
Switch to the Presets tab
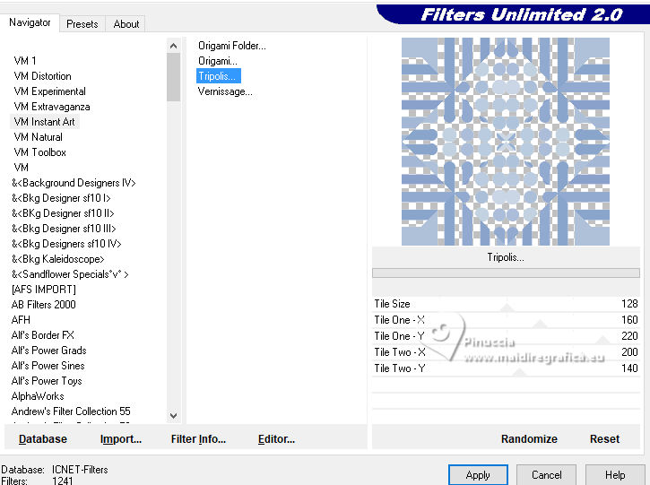tap(82, 24)
